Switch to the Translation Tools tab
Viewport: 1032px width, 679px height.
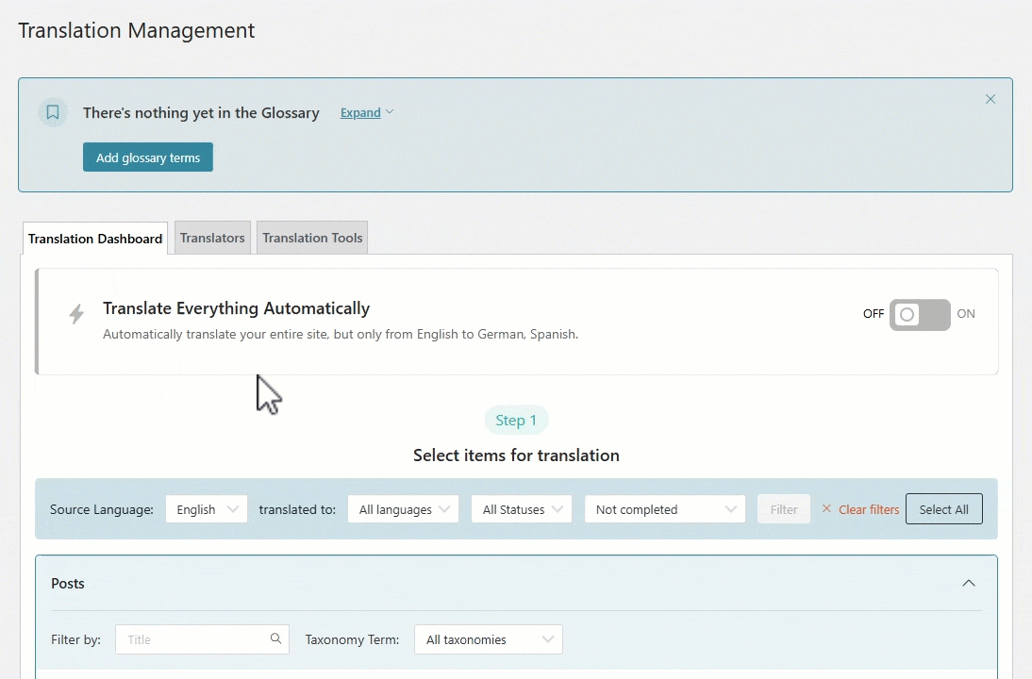[312, 239]
